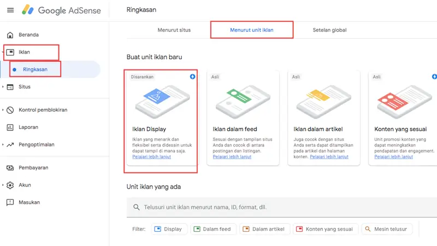Click the Konten yang sesuai illustration
The image size is (437, 246).
click(x=404, y=102)
